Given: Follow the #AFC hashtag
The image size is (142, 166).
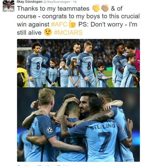Looking at the screenshot, I should pos(59,24).
